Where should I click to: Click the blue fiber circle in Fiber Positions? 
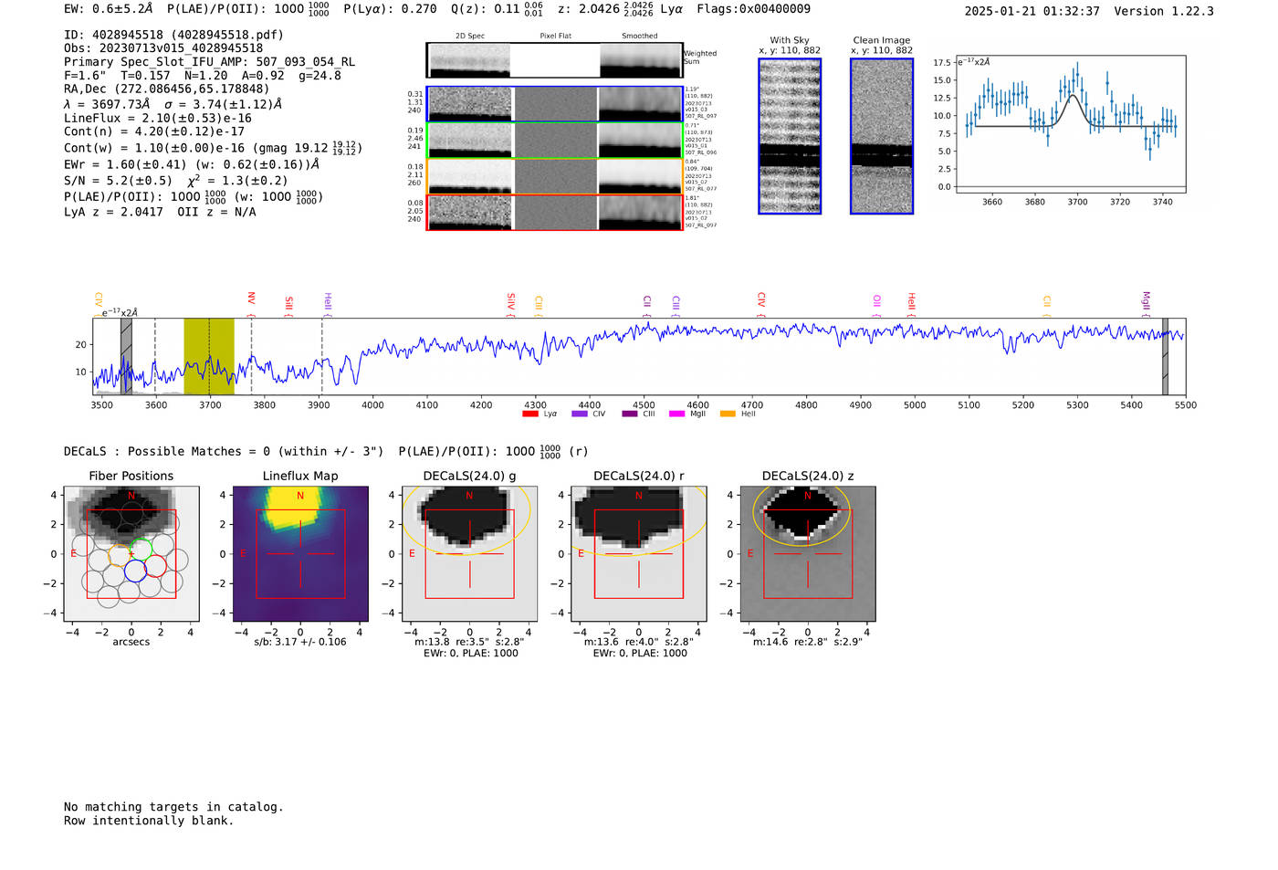[x=135, y=571]
